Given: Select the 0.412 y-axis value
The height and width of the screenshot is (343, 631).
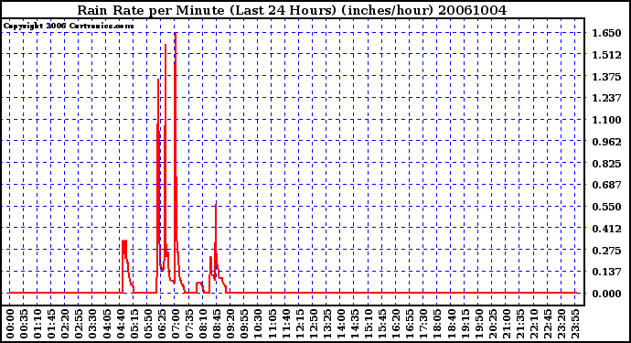Looking at the screenshot, I should (x=606, y=229).
